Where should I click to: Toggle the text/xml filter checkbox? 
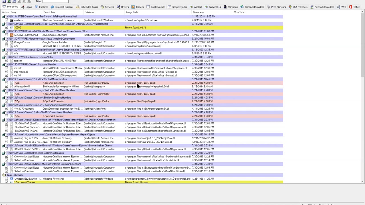coord(7,61)
